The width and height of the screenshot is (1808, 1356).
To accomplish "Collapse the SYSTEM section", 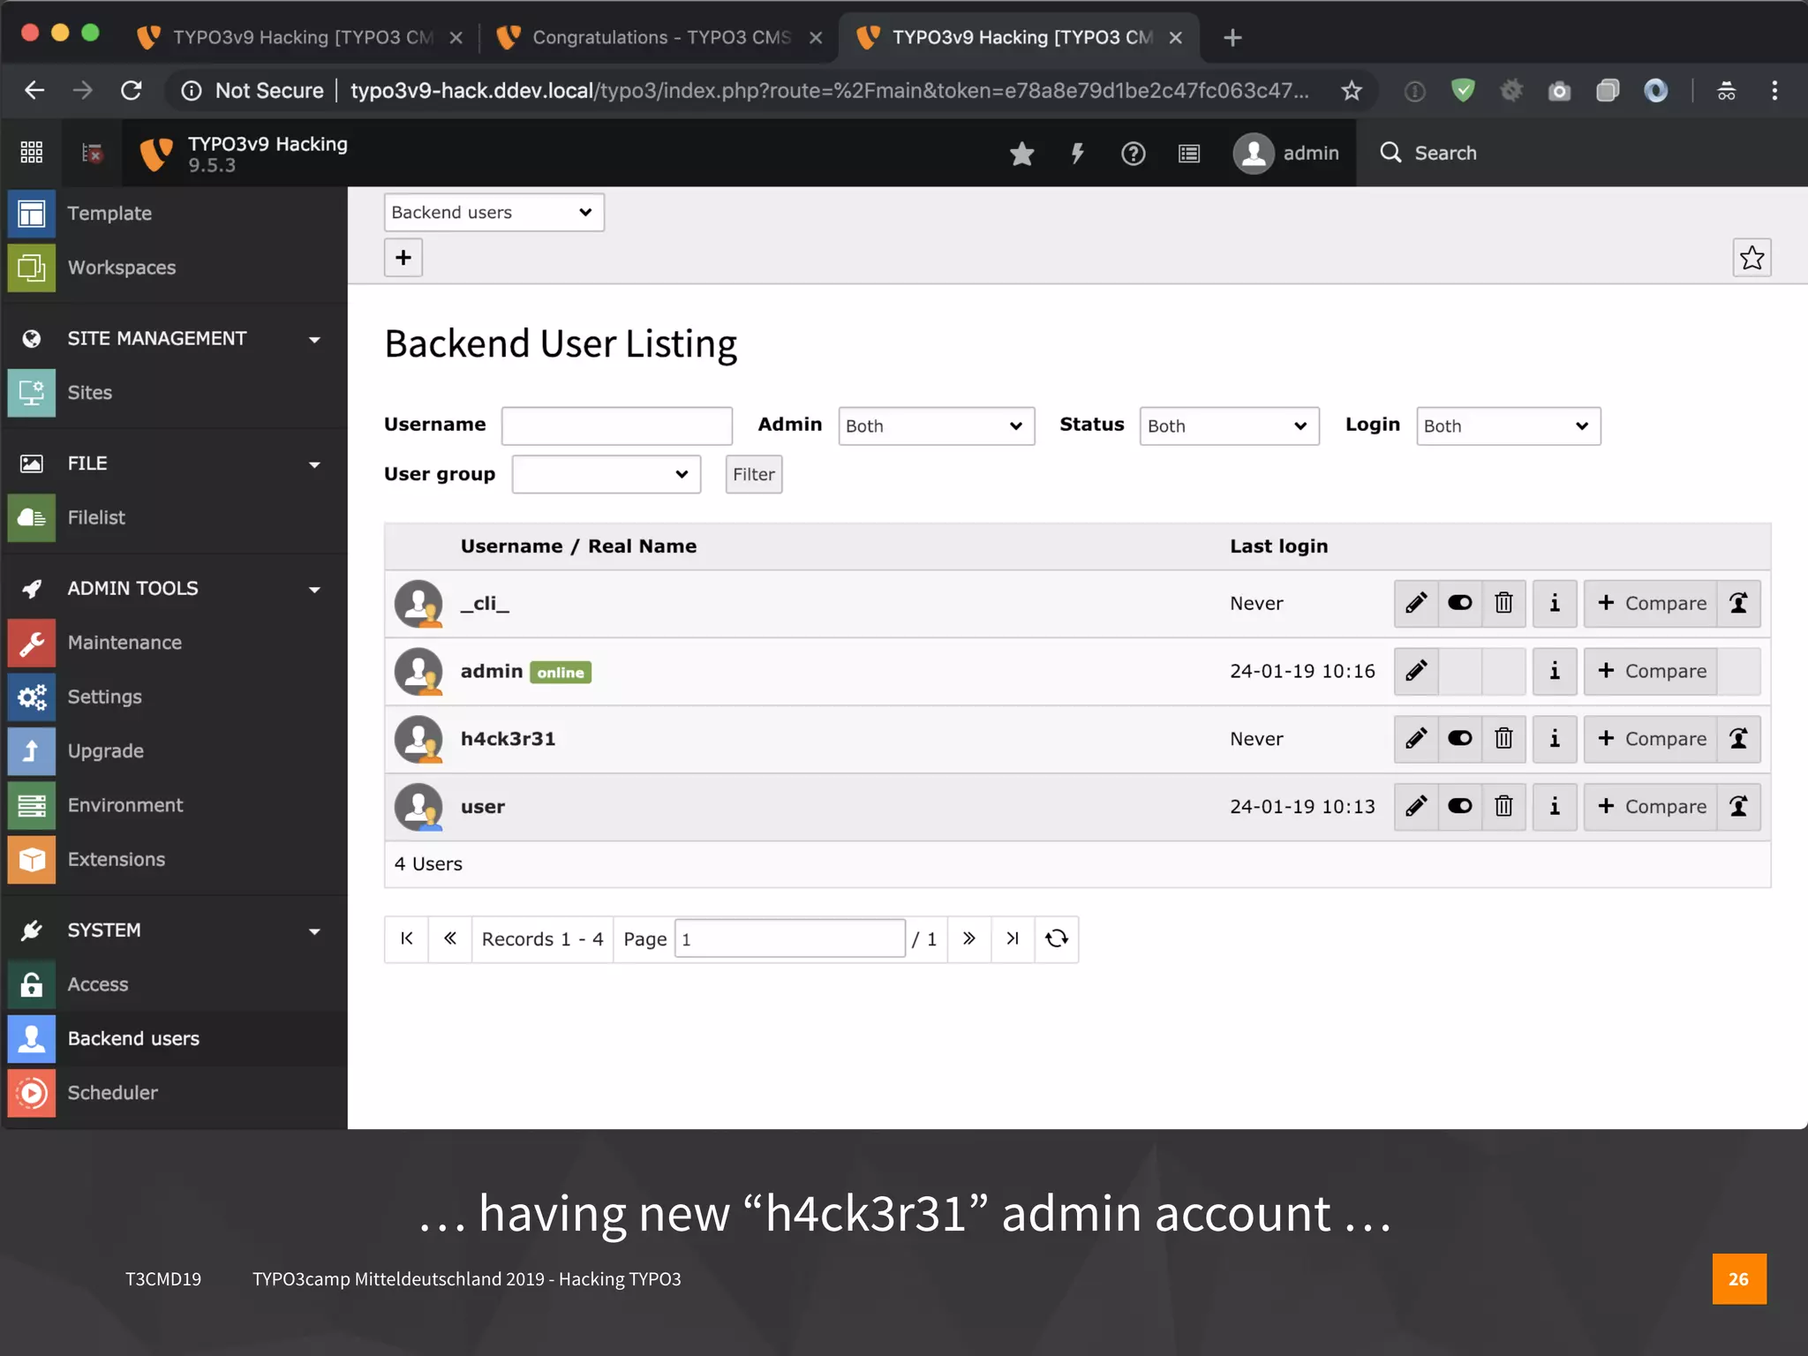I will (x=174, y=930).
